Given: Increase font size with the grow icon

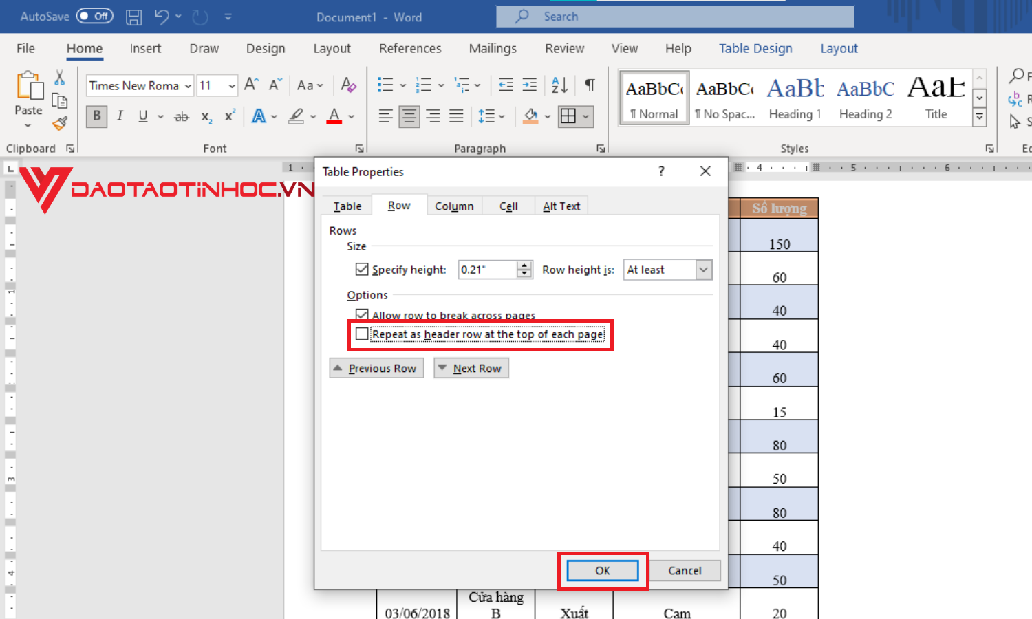Looking at the screenshot, I should tap(251, 85).
